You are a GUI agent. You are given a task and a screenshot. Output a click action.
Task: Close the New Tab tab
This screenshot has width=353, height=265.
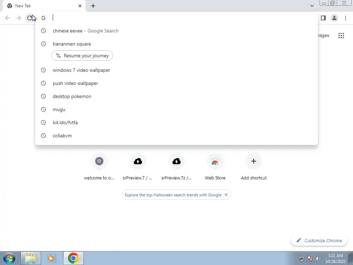(80, 6)
